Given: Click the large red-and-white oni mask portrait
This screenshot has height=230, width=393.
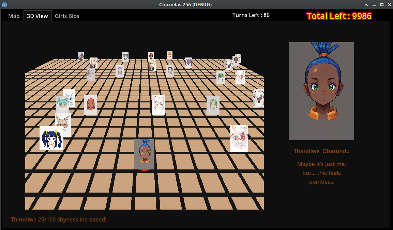Looking at the screenshot, I should (239, 138).
